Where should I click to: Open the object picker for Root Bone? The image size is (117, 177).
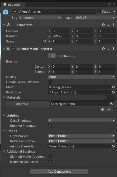[x=113, y=92]
